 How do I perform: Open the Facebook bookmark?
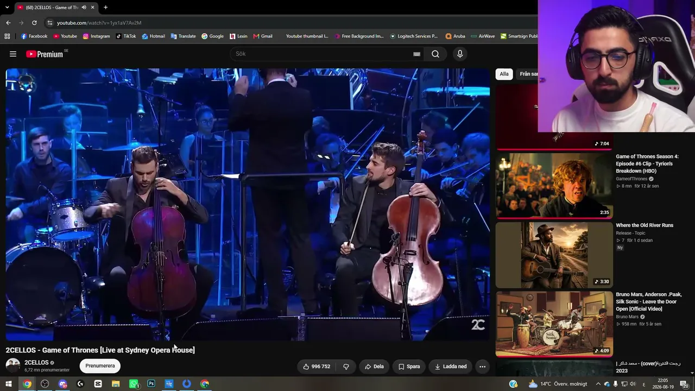34,36
